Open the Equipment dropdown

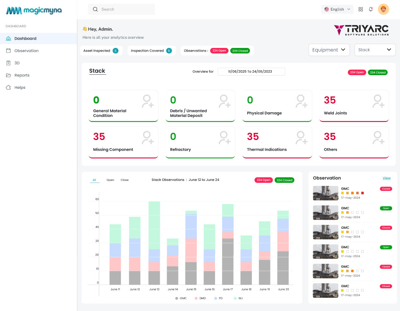329,50
